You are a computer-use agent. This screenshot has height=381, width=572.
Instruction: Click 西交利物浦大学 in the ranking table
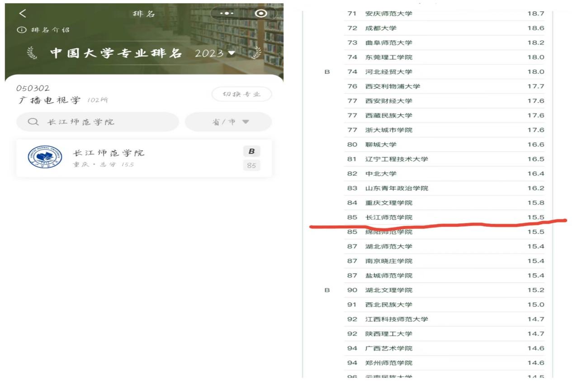(x=392, y=86)
